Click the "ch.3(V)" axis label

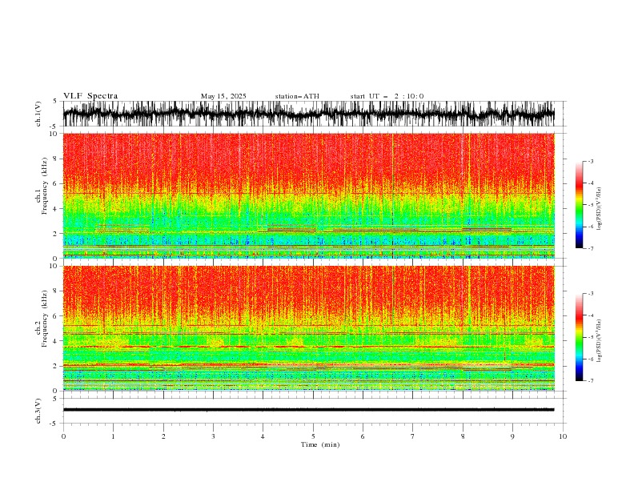coord(38,411)
